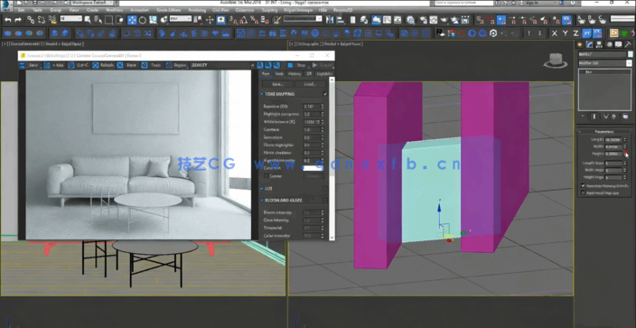Toggle the Angle Snap icon
Viewport: 636px width, 328px height.
[x=243, y=20]
